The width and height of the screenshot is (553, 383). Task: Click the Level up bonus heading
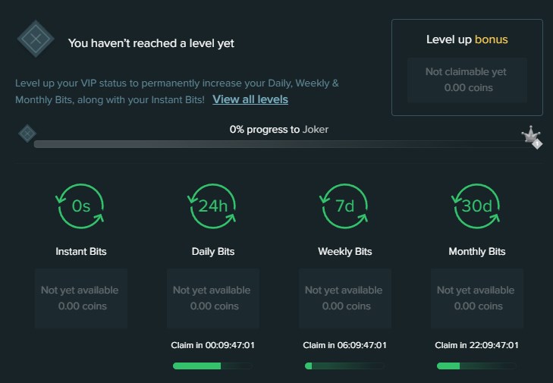coord(467,39)
